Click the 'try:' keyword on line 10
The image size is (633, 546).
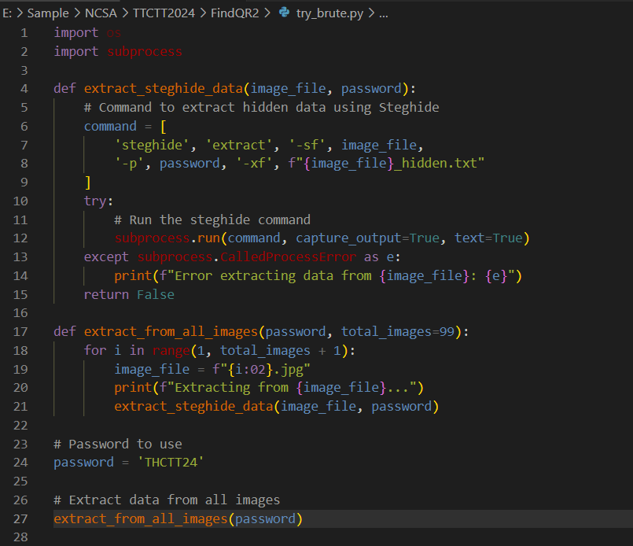coord(98,201)
